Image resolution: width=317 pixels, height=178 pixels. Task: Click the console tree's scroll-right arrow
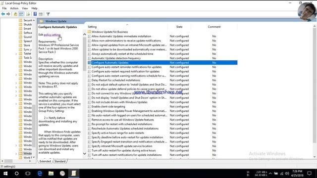click(30, 161)
